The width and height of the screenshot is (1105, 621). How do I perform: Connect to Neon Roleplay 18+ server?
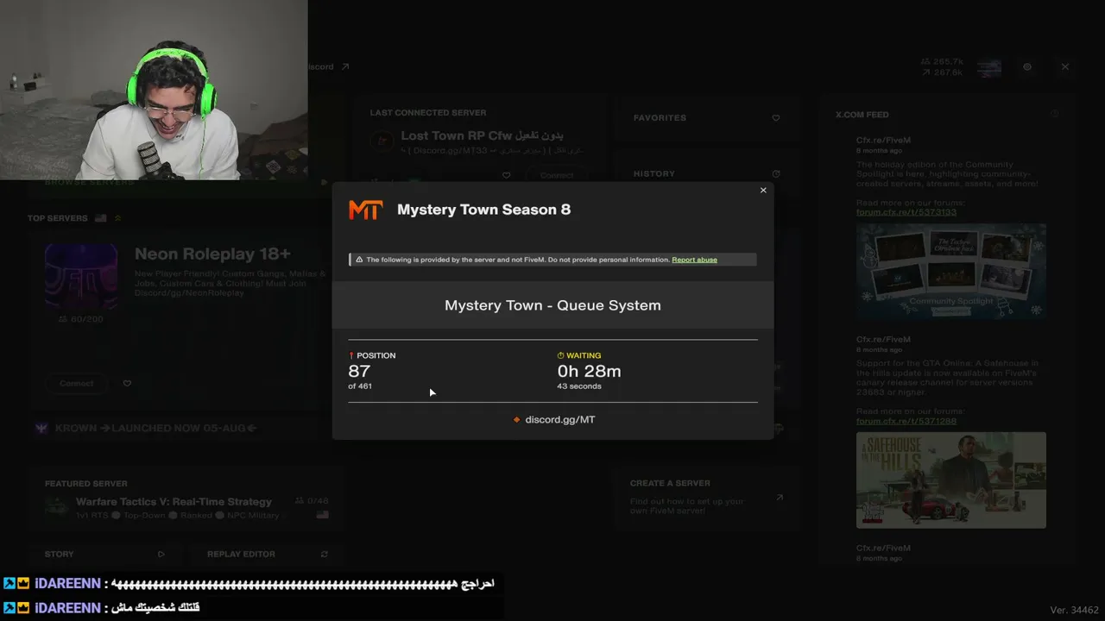(x=77, y=383)
